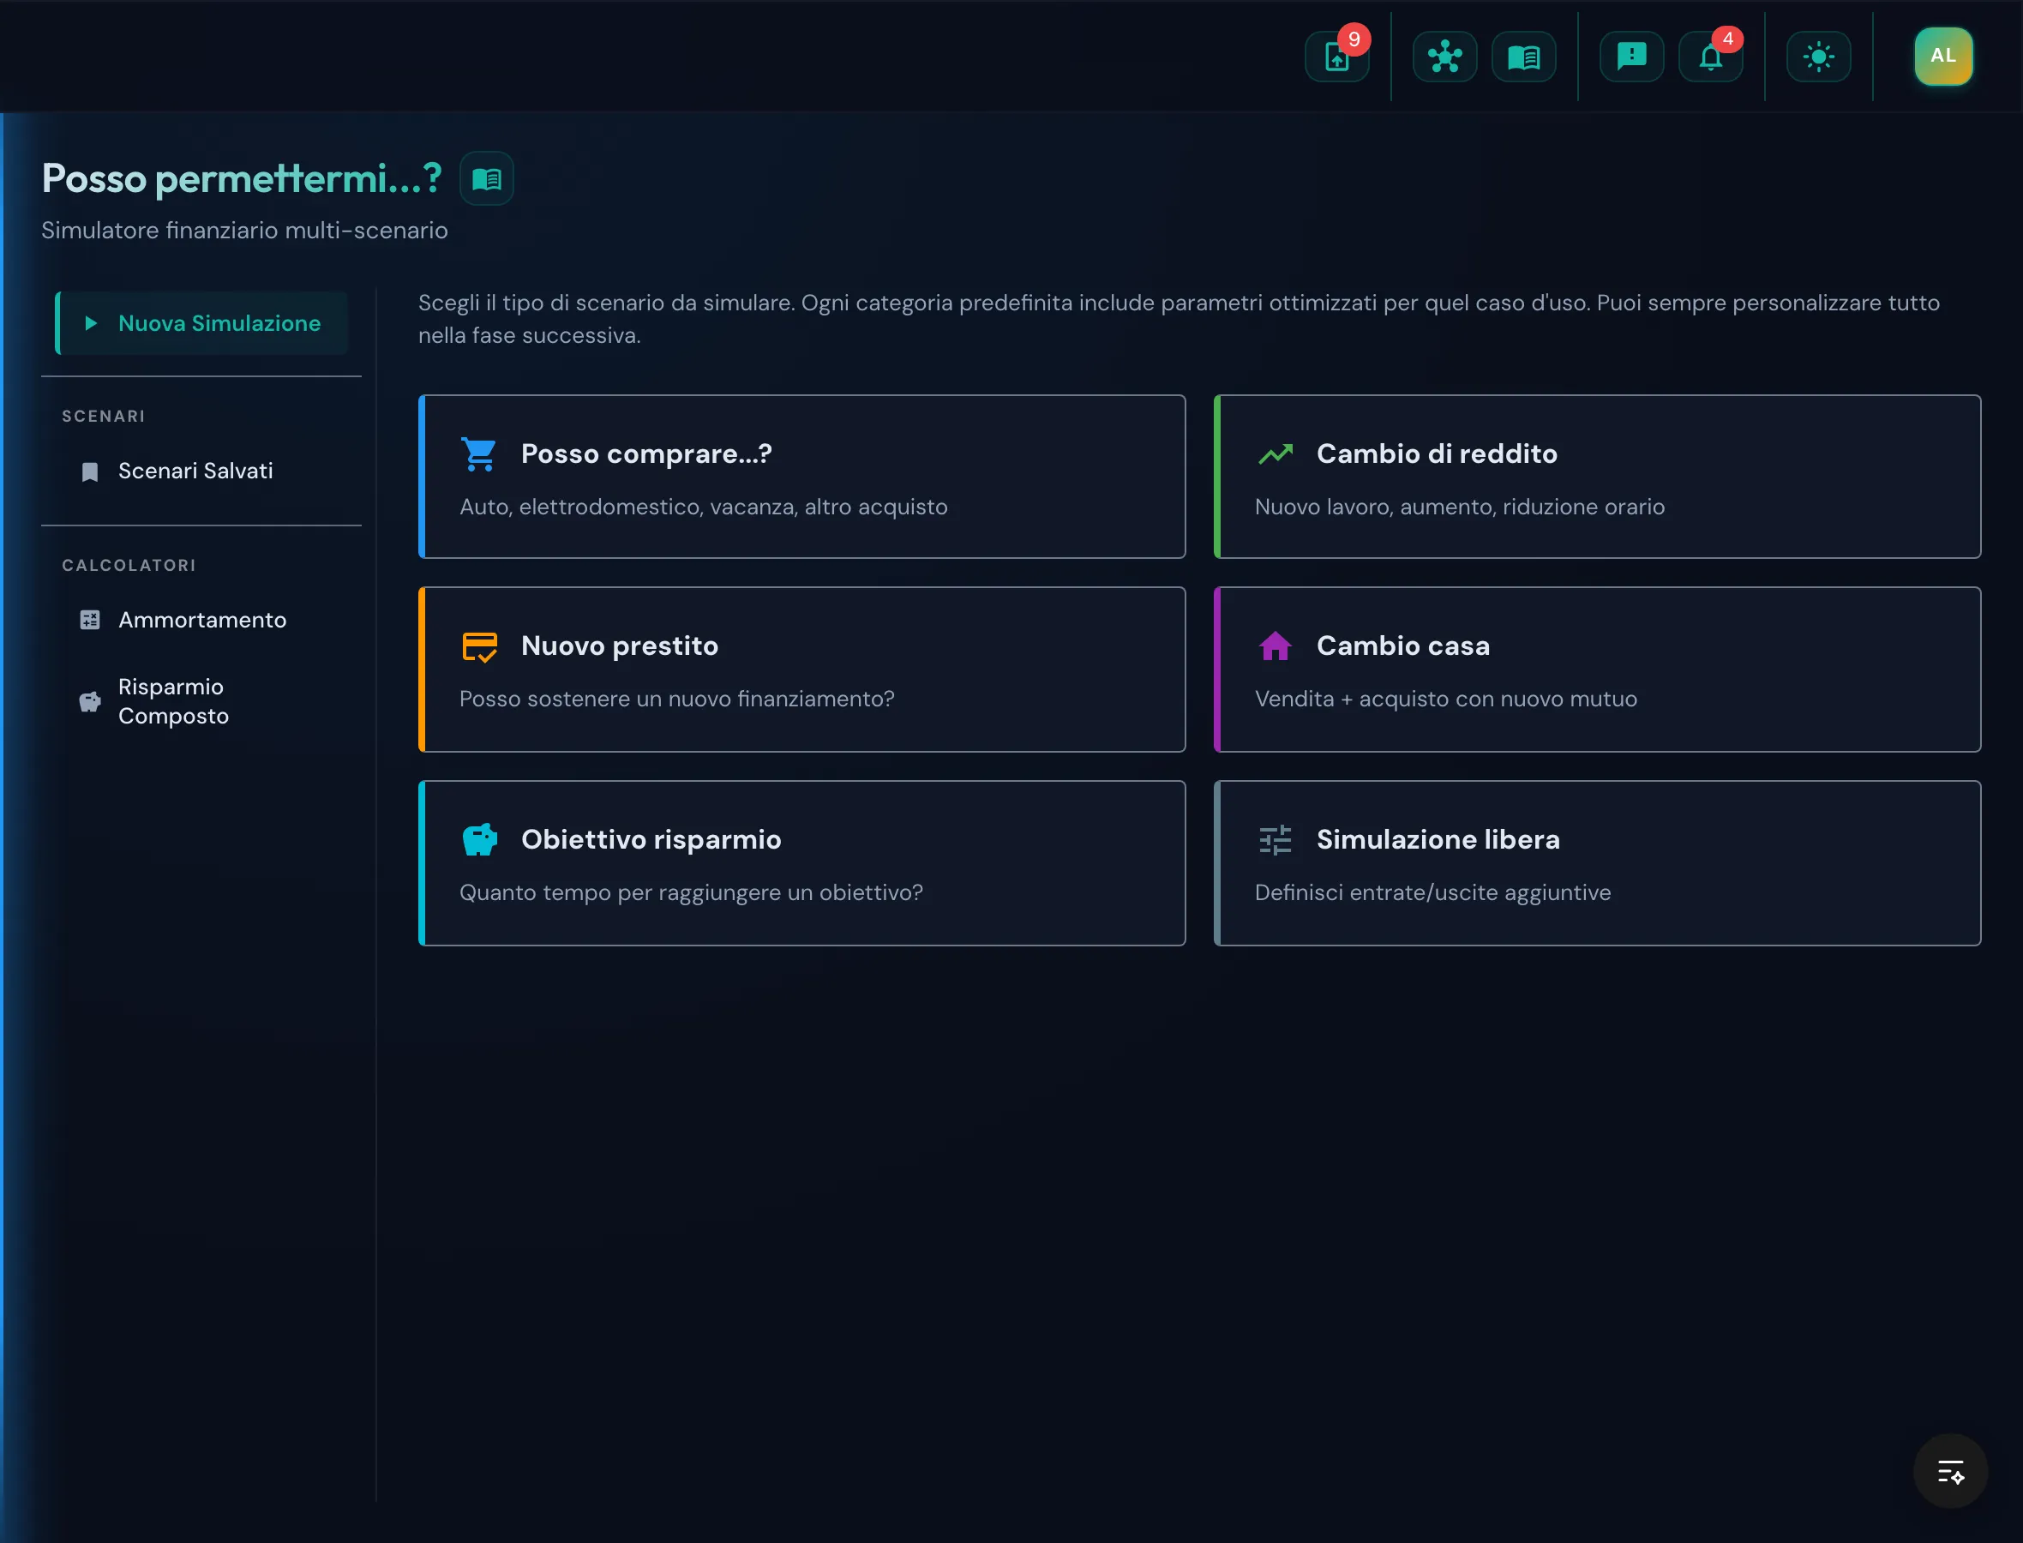Choose the Simulazione libera scenario card
This screenshot has width=2023, height=1543.
tap(1597, 863)
